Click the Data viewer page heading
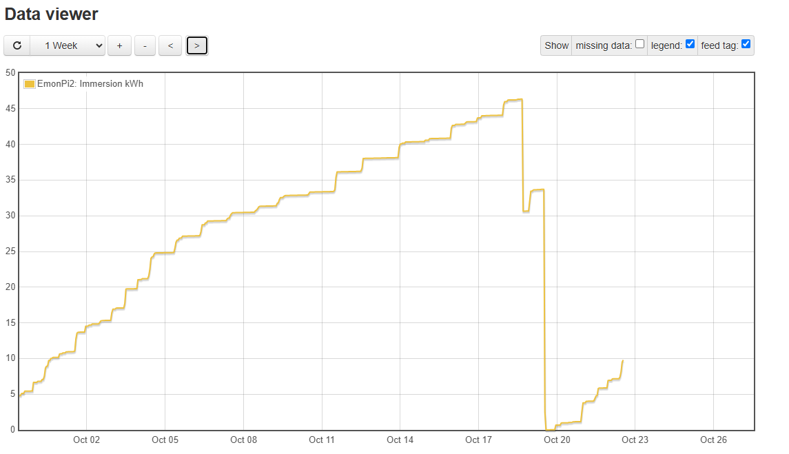 [52, 14]
